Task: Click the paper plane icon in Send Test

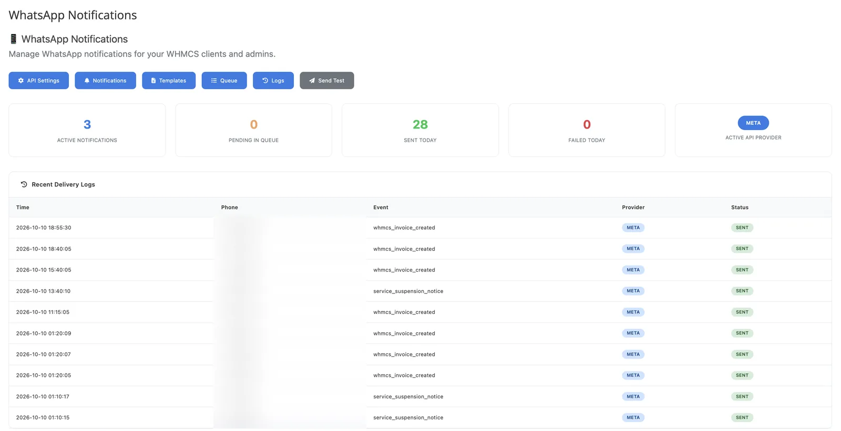Action: [x=312, y=80]
